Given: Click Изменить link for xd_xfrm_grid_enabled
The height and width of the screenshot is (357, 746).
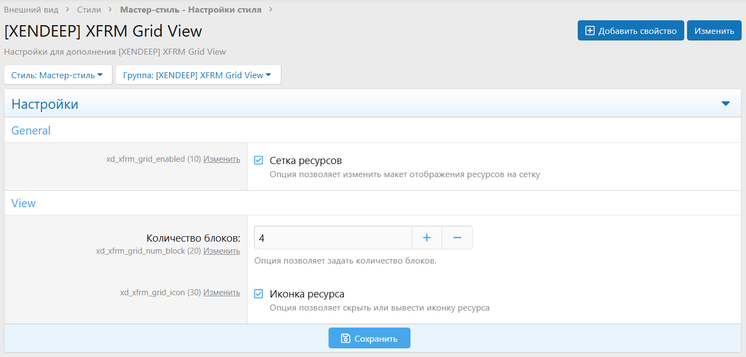Looking at the screenshot, I should [x=221, y=159].
